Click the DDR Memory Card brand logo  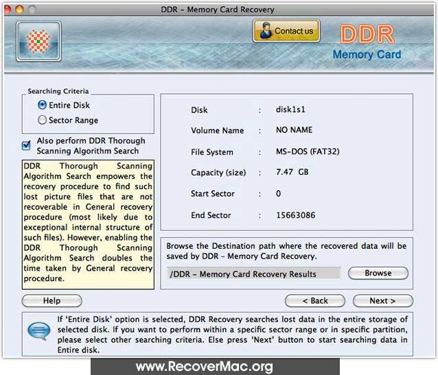(367, 43)
